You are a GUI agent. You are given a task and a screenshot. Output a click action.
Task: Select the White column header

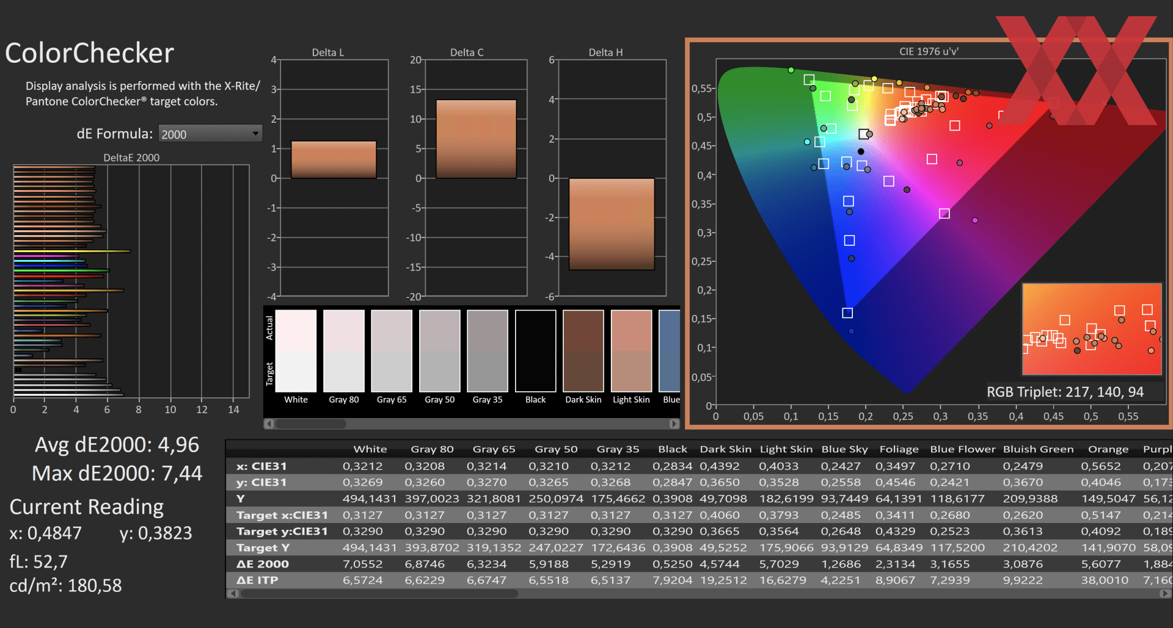pyautogui.click(x=370, y=449)
